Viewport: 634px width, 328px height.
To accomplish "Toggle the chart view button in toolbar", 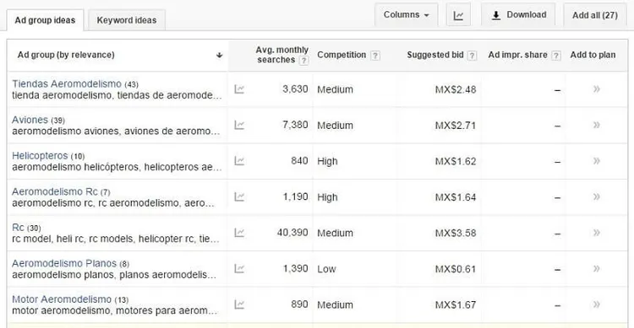I will pyautogui.click(x=458, y=15).
